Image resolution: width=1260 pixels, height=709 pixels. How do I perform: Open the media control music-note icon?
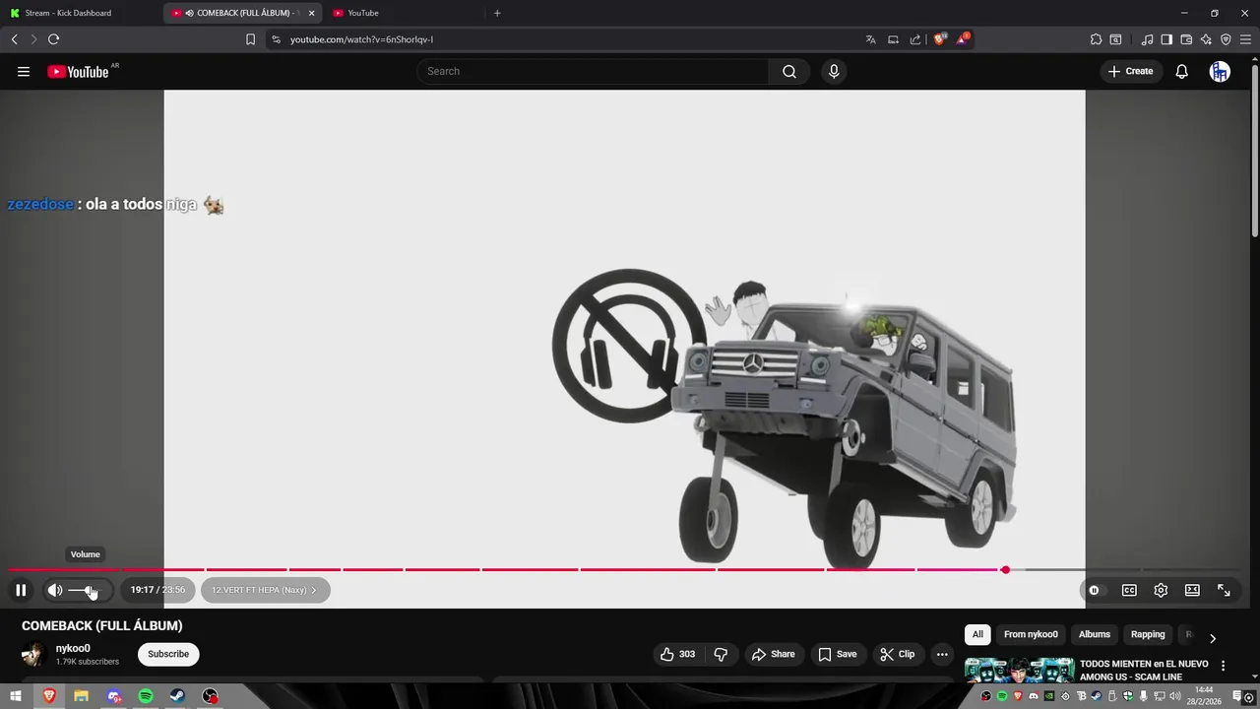point(1147,39)
